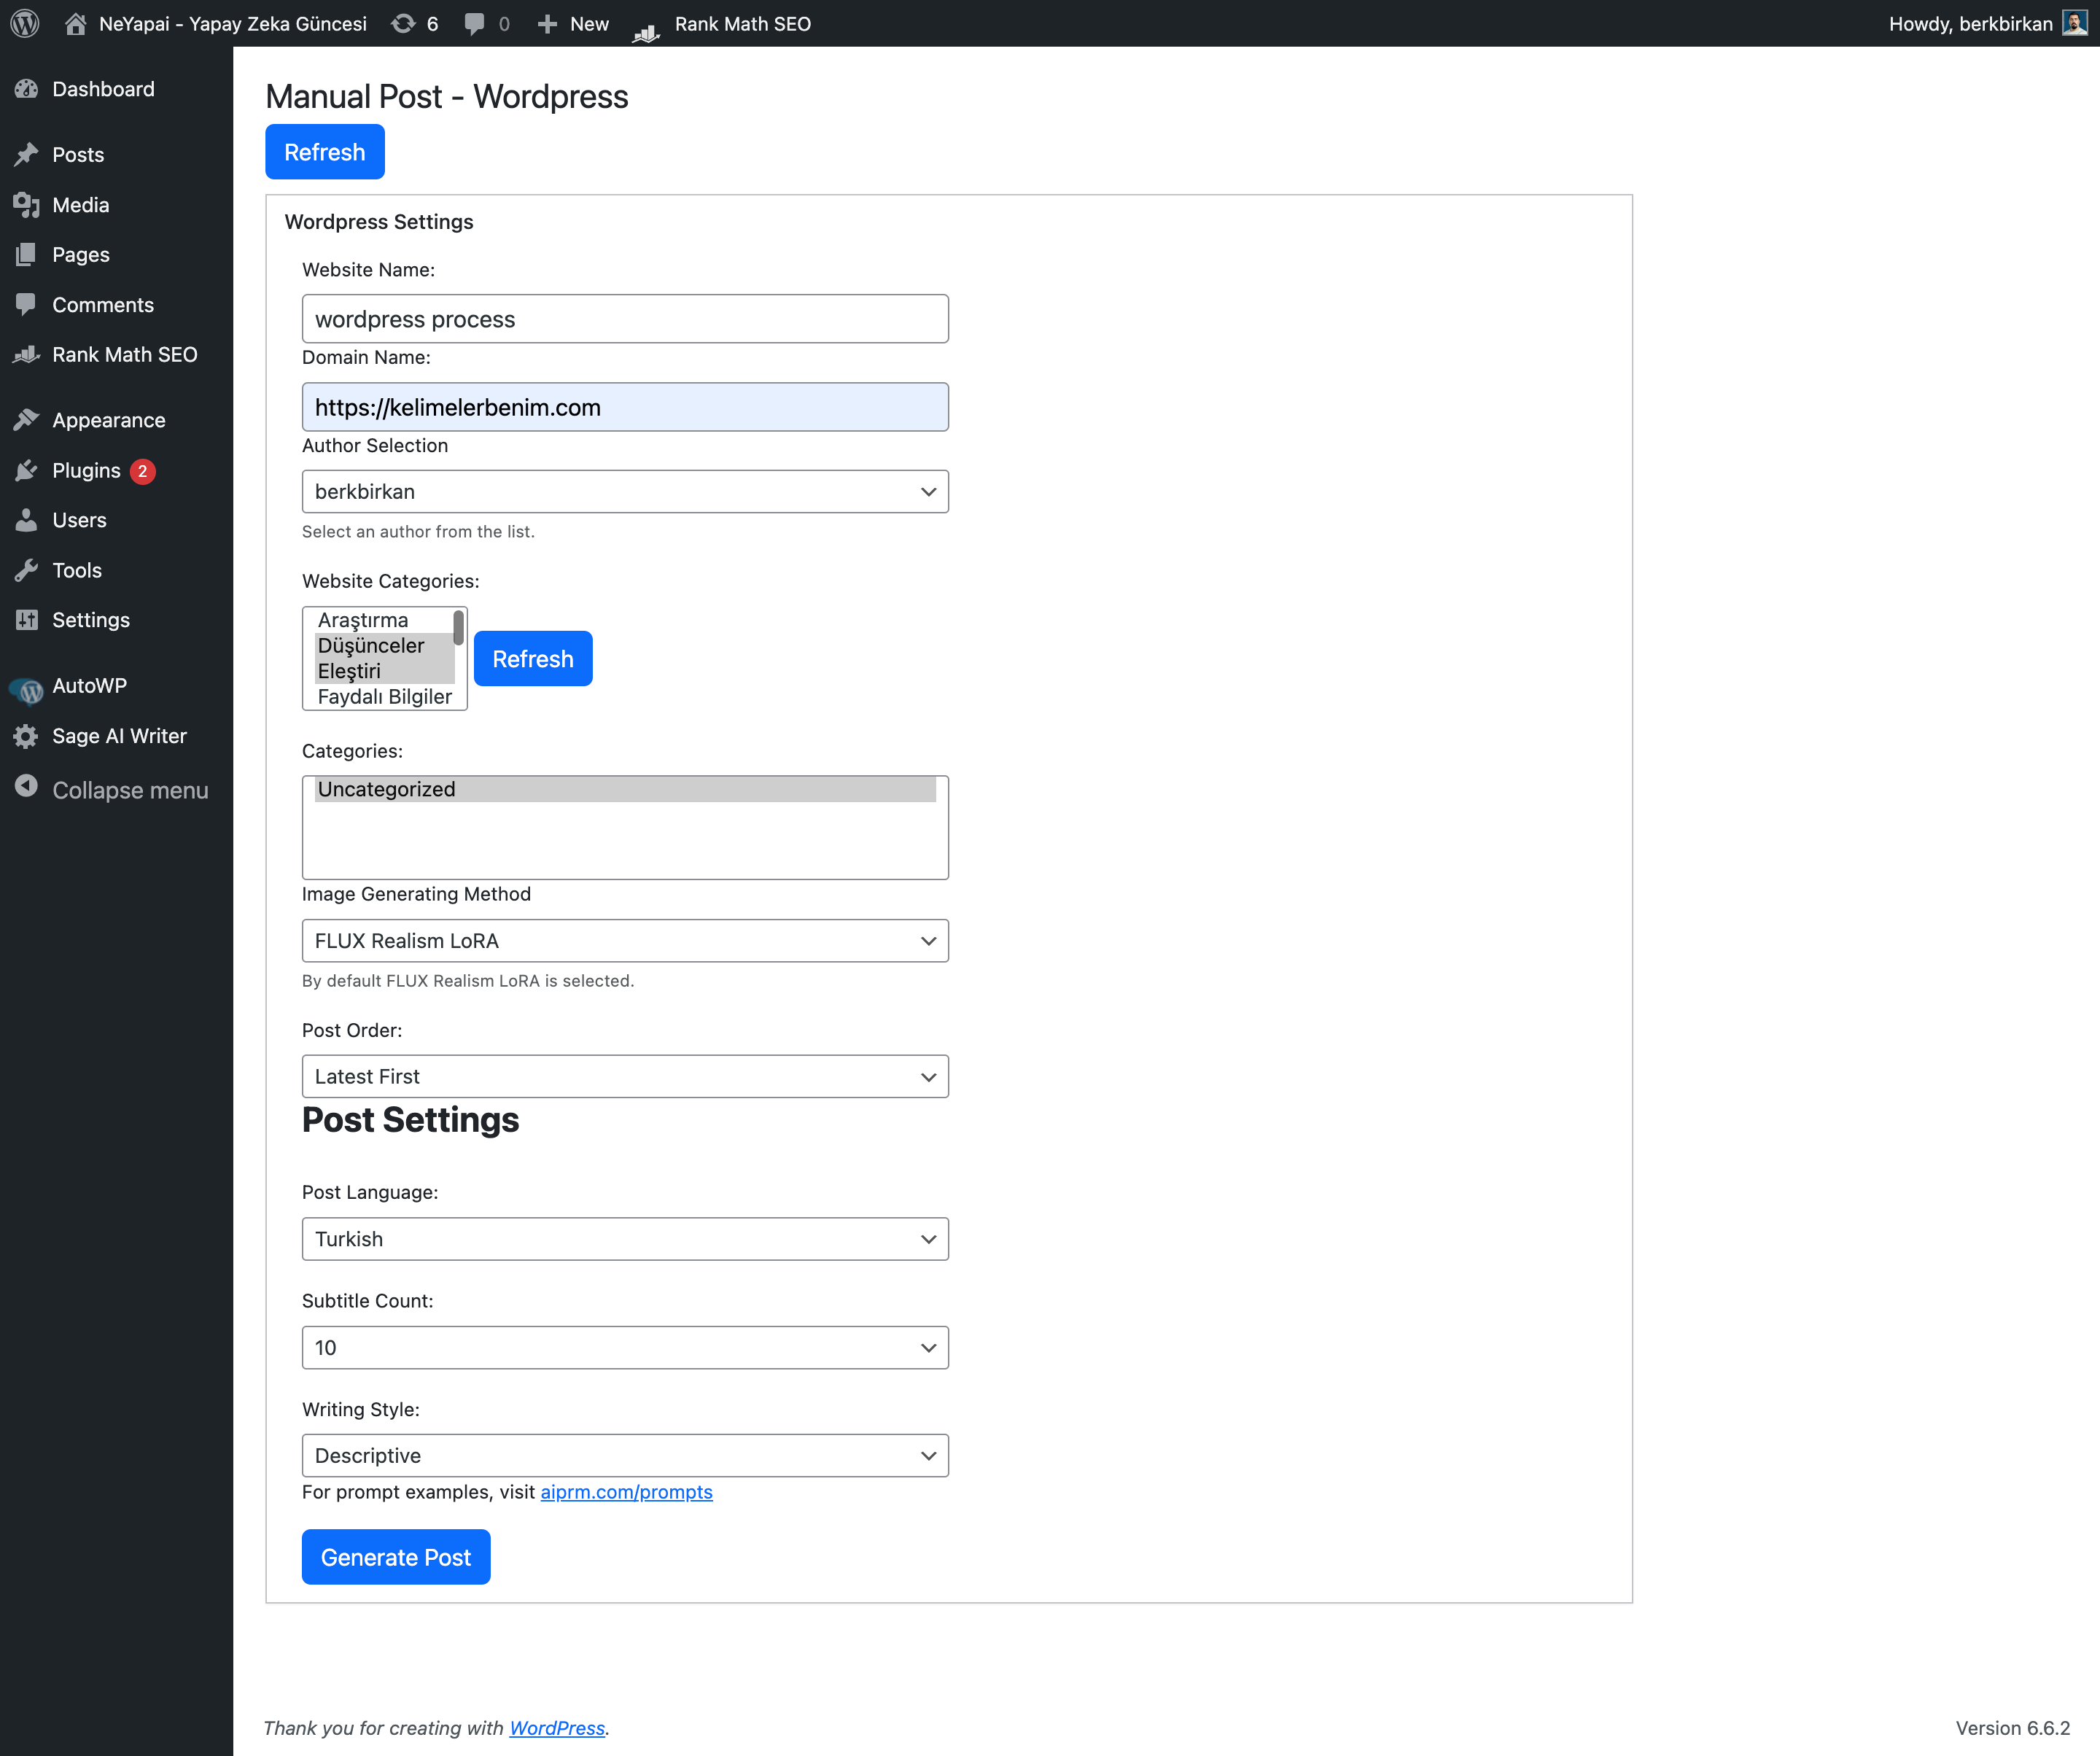
Task: Select Eleştiri in Website Categories list
Action: 384,671
